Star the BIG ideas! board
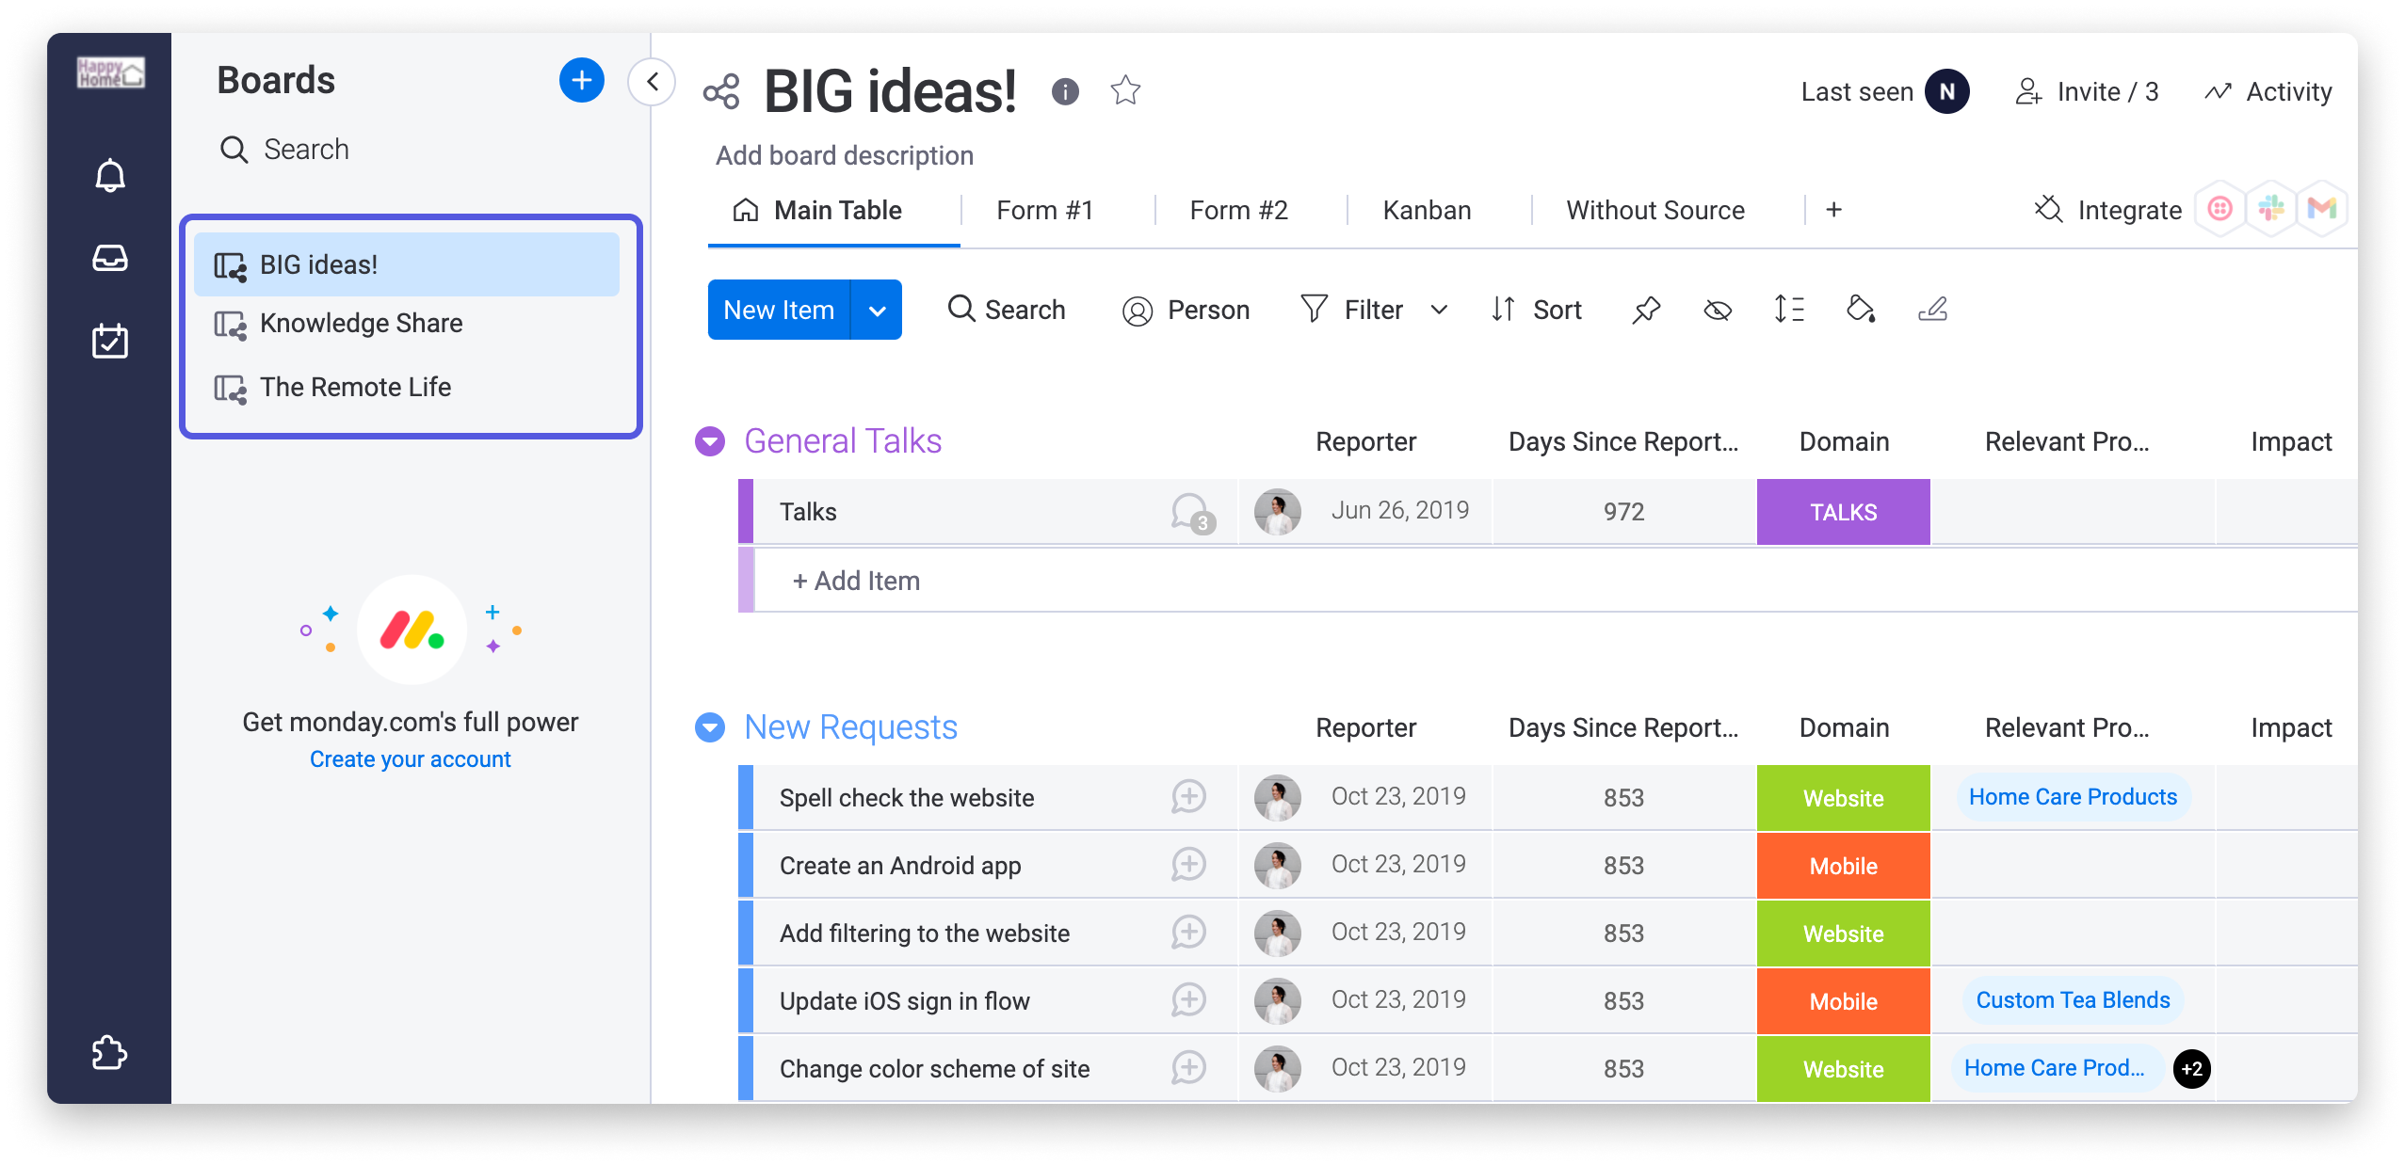This screenshot has width=2405, height=1165. point(1125,90)
